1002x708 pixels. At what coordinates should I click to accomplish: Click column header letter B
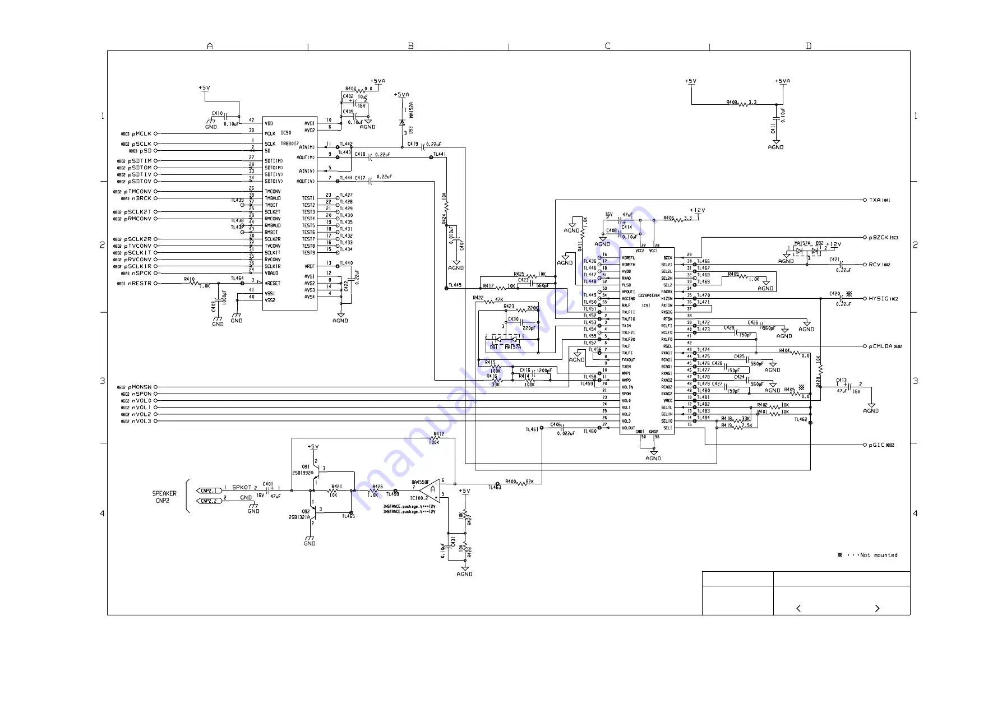click(x=410, y=46)
